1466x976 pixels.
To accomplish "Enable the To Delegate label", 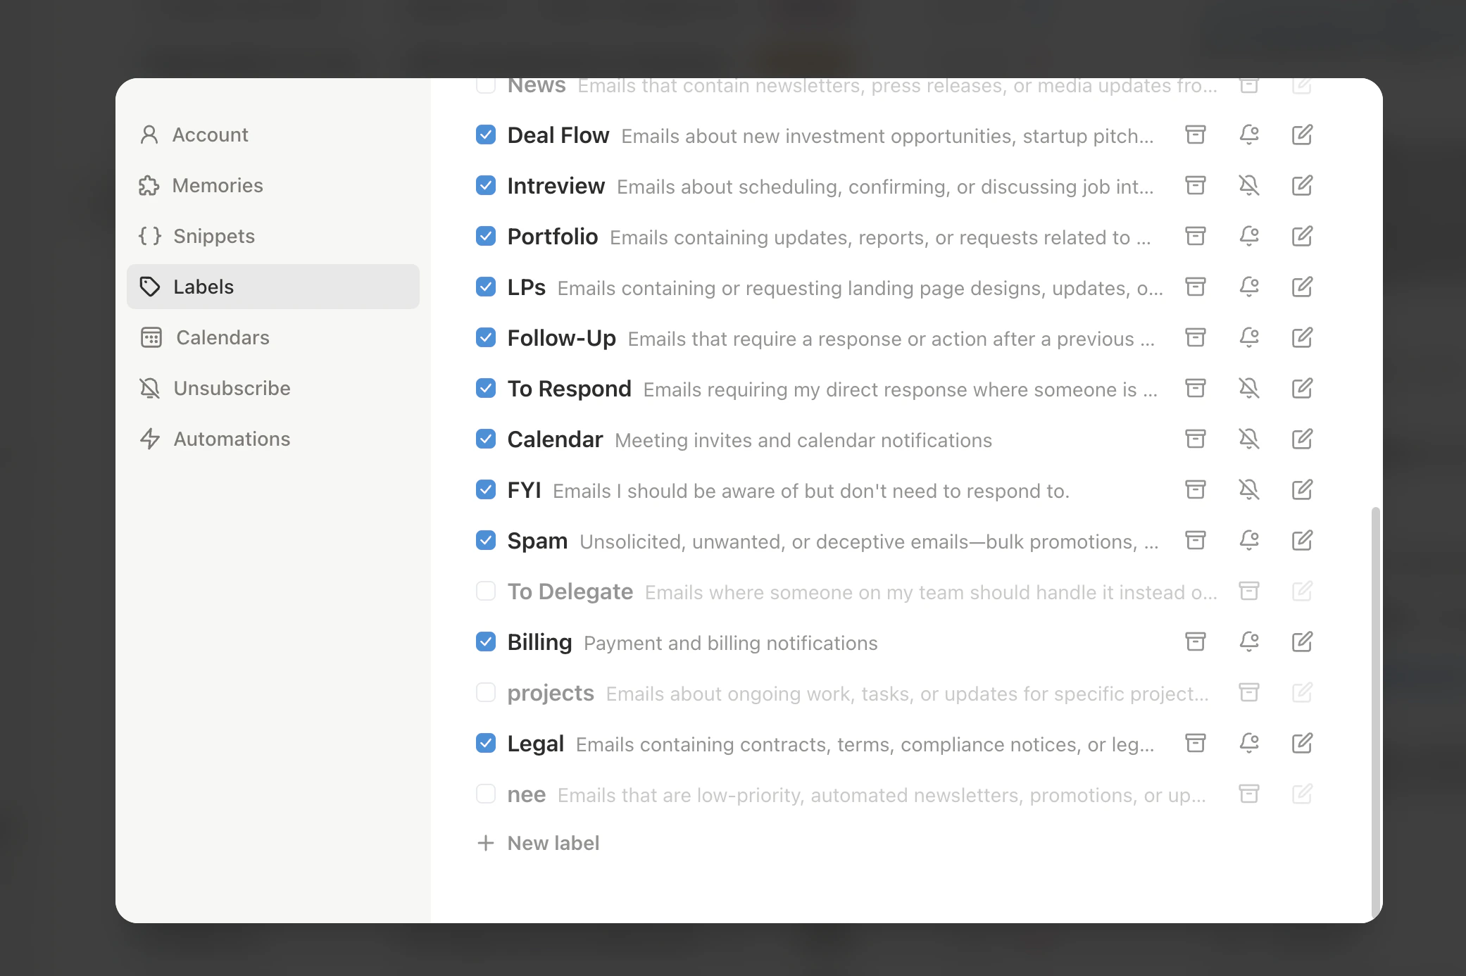I will click(x=486, y=592).
